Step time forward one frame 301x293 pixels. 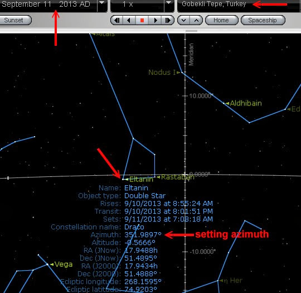coord(168,20)
